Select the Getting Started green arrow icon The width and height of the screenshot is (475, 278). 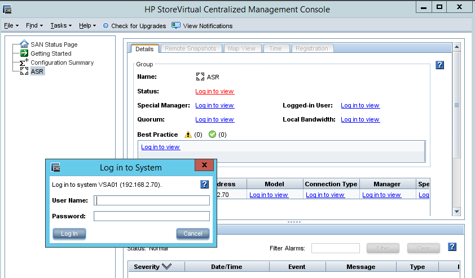click(x=24, y=53)
